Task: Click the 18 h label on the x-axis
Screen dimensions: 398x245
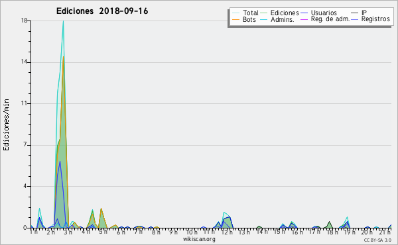Action: (332, 232)
